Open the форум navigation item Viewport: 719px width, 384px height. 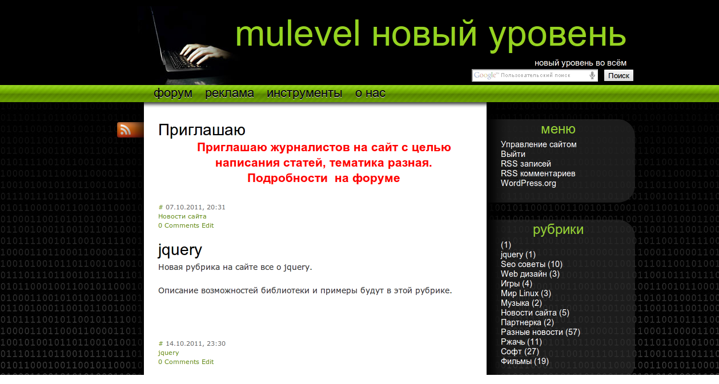173,93
